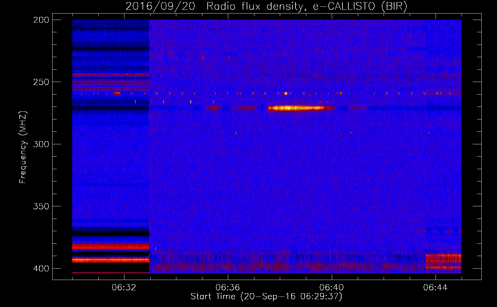The image size is (497, 307).
Task: Click the 06:40 time tick label
Action: 332,288
